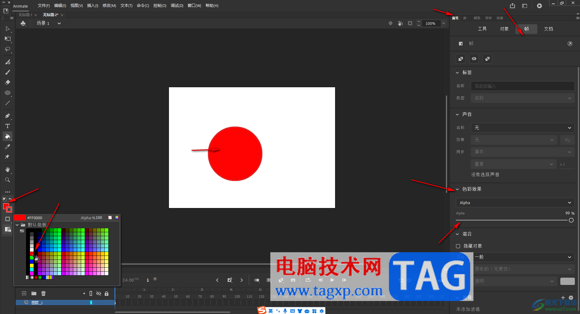Screen dimensions: 580x314
Task: Click the Test Movie play icon
Action: 539,6
